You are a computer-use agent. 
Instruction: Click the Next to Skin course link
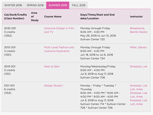pos(52,66)
